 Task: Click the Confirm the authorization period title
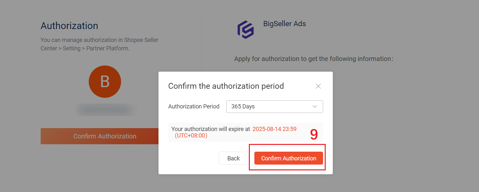pos(226,86)
